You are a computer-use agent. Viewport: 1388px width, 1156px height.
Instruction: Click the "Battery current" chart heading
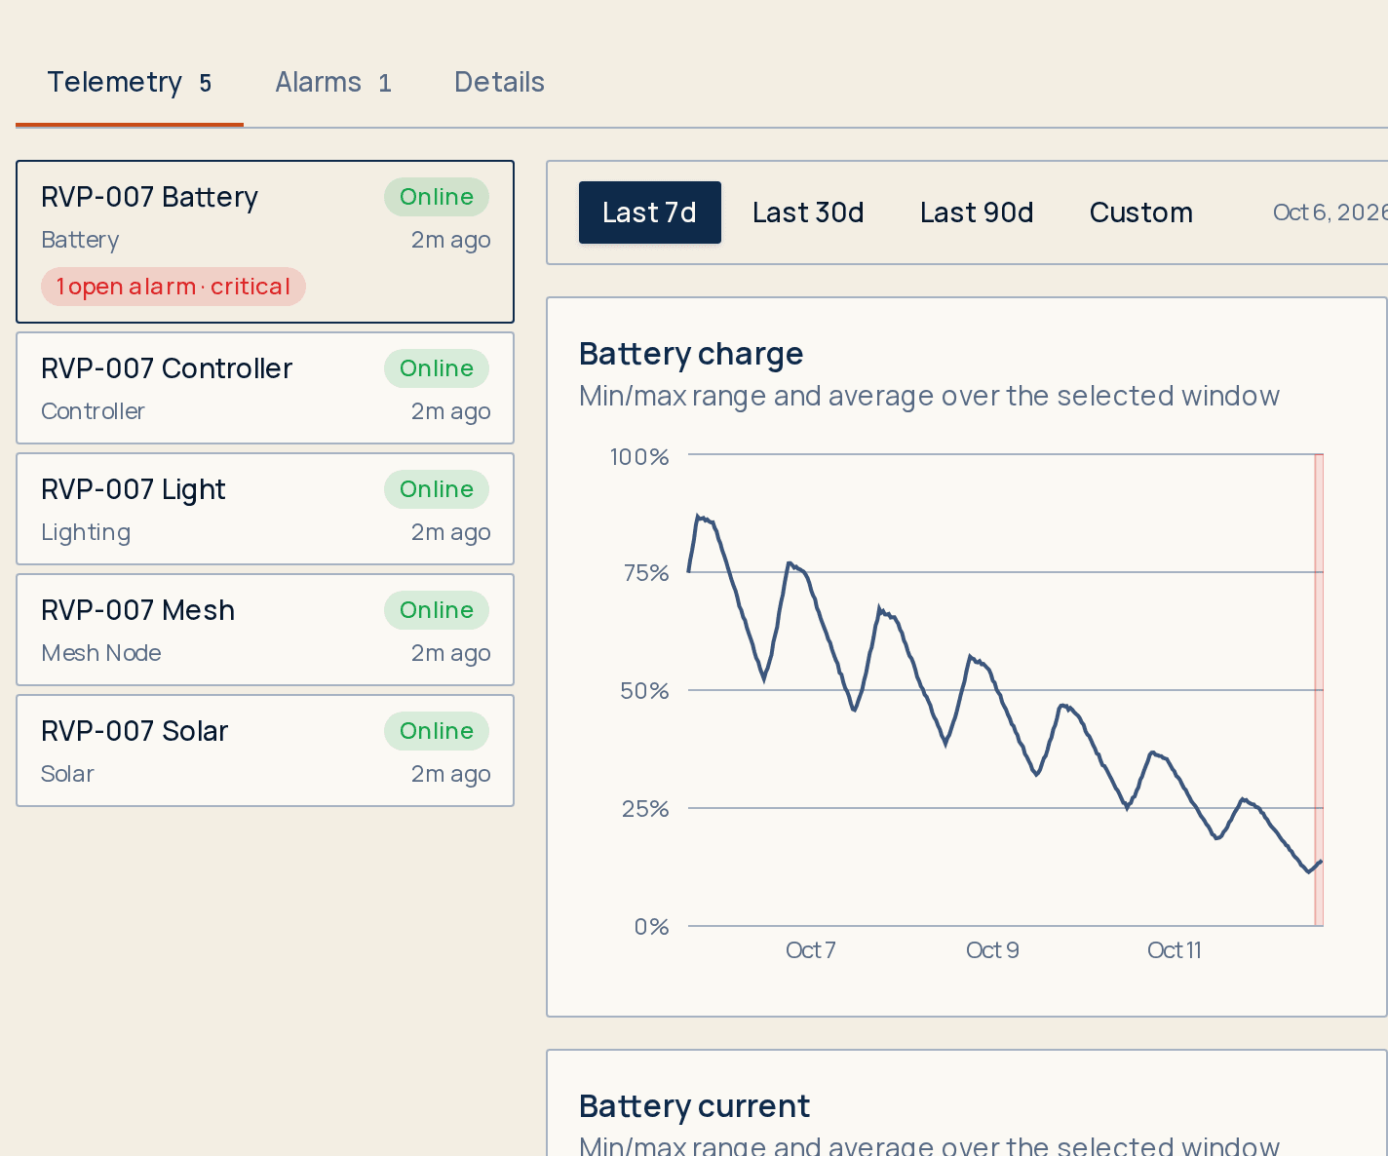tap(694, 1106)
